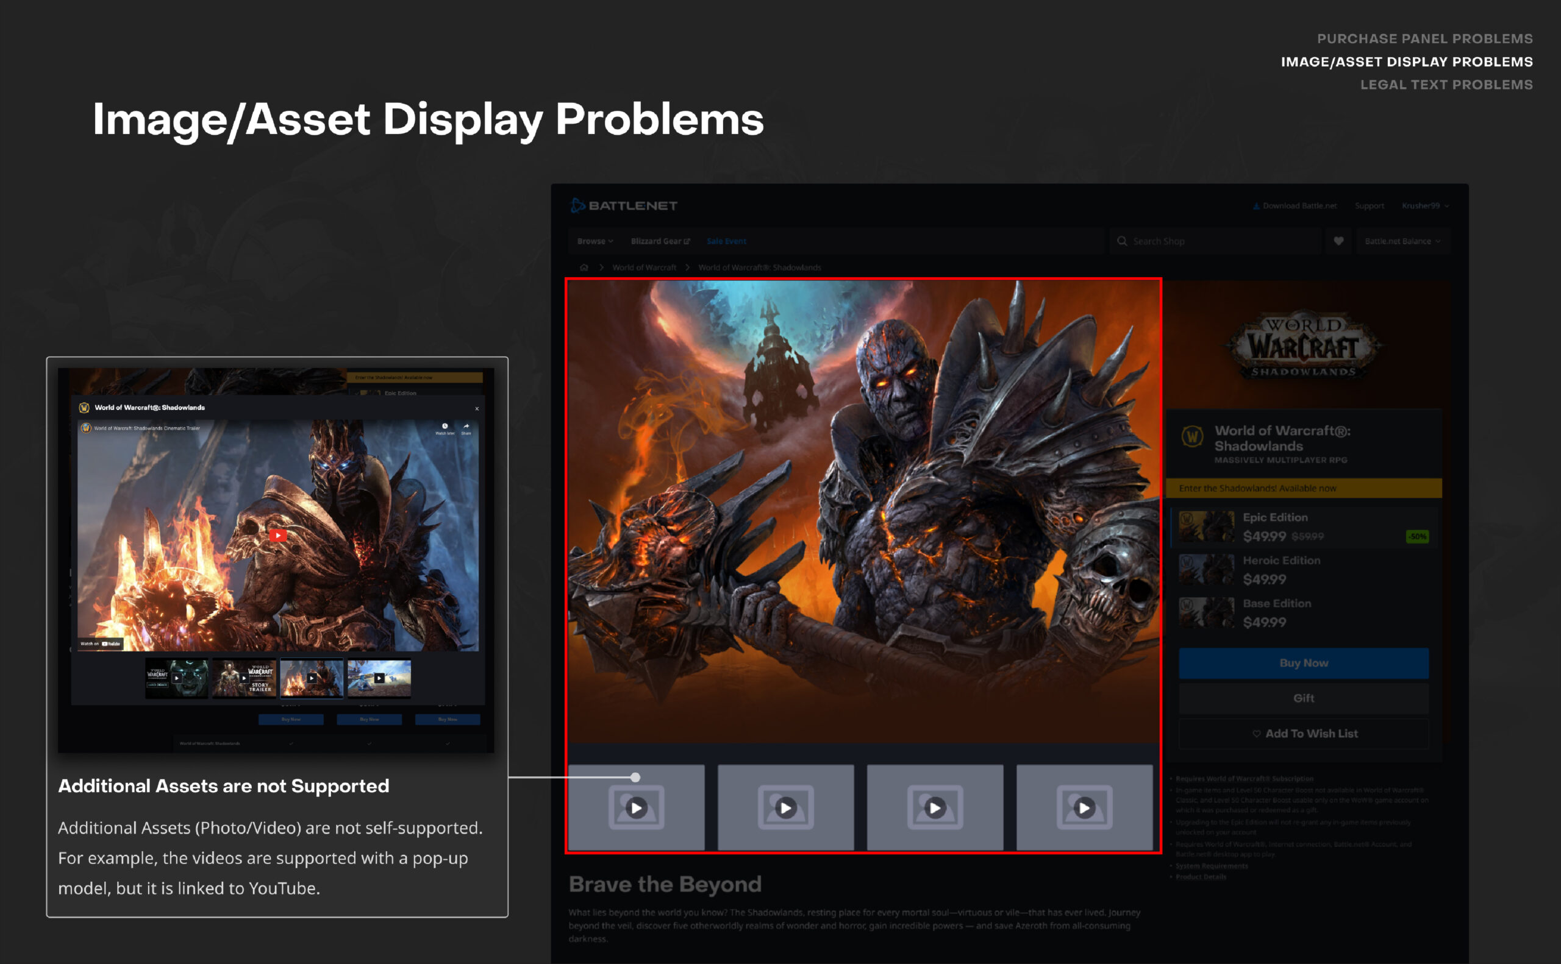This screenshot has width=1561, height=964.
Task: Click into the Search Shop field
Action: 1215,241
